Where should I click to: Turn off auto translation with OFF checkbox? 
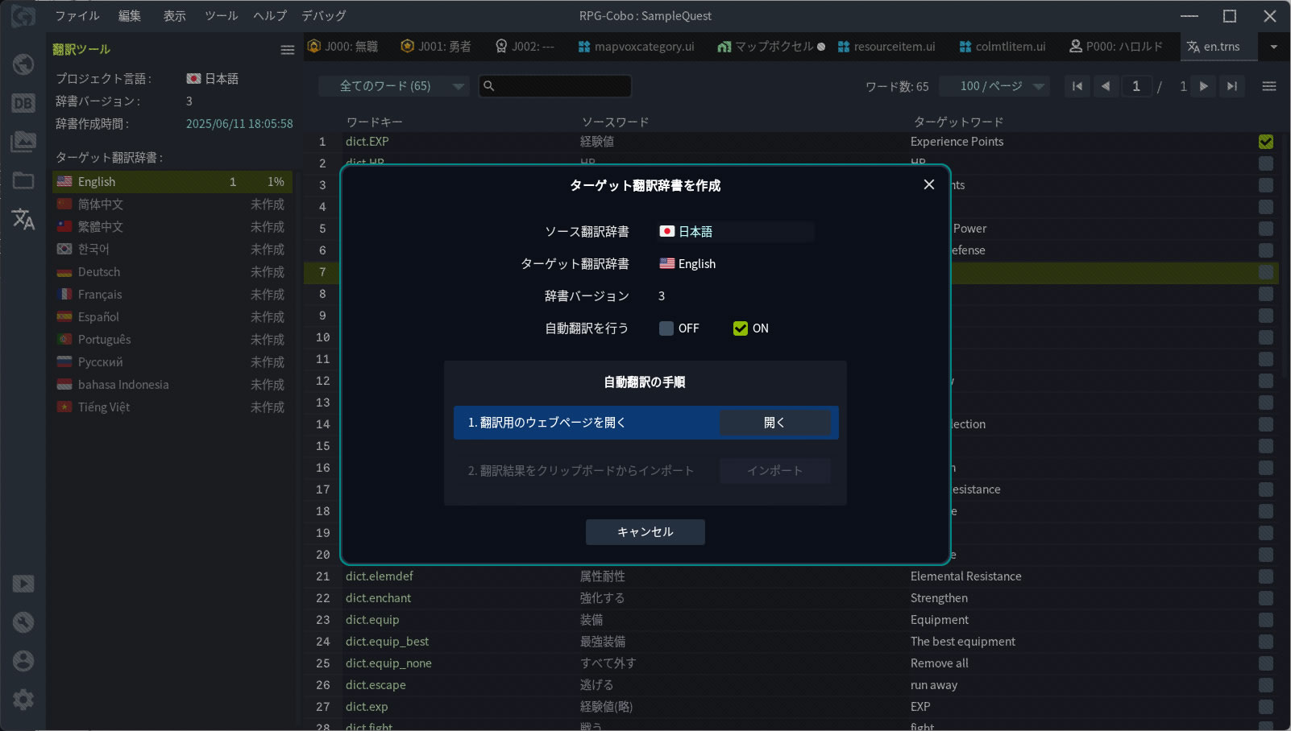point(666,328)
